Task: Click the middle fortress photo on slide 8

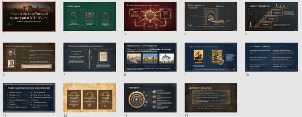Action: pos(150,59)
